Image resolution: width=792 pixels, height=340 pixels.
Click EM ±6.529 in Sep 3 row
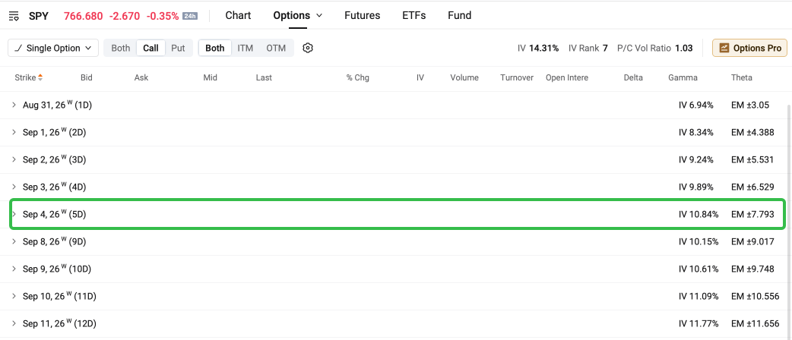752,187
